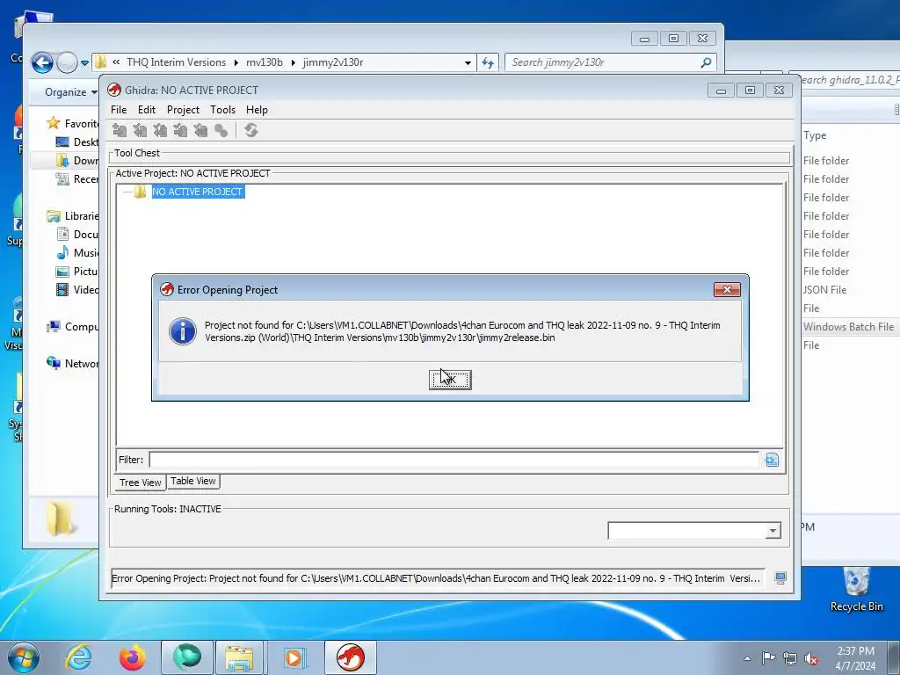Open the Organize menu in Explorer
This screenshot has width=900, height=675.
(70, 92)
